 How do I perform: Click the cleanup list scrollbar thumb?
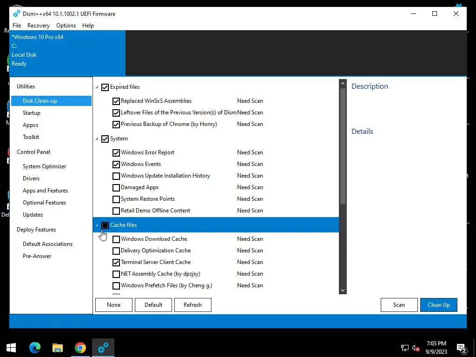343,146
